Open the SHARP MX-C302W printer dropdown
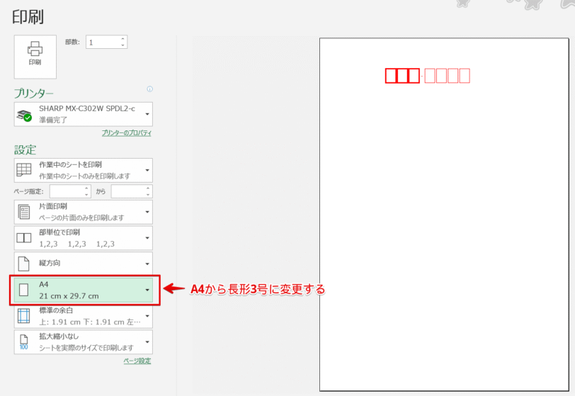575x396 pixels. click(x=84, y=114)
